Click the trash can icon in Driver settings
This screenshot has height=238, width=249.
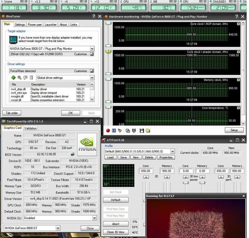point(31,77)
